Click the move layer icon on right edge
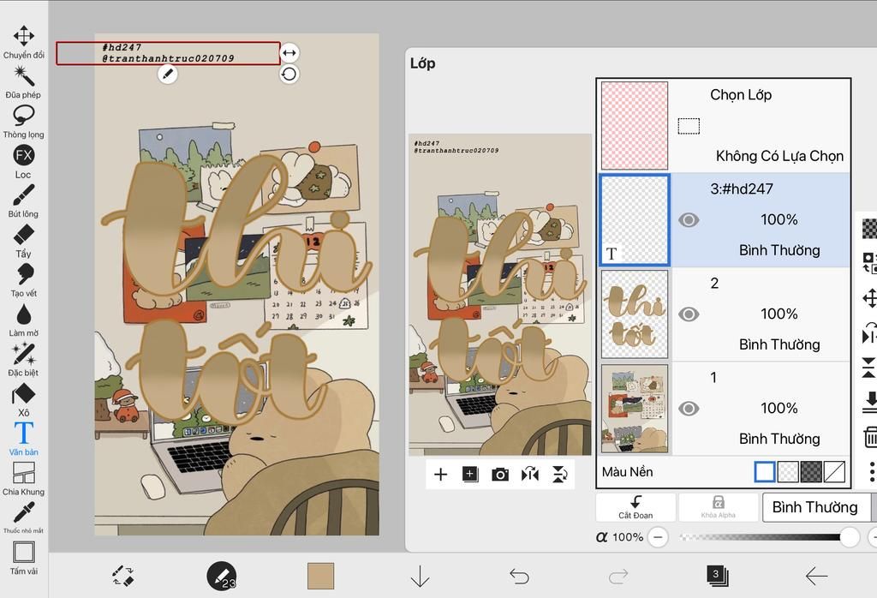Screen dimensions: 877x598 pyautogui.click(x=869, y=298)
